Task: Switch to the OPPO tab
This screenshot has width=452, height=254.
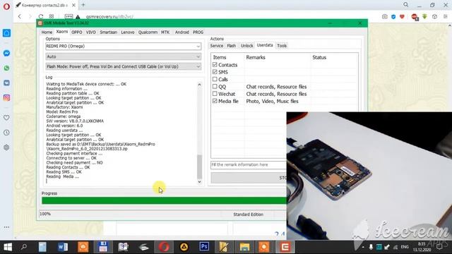Action: coord(77,32)
